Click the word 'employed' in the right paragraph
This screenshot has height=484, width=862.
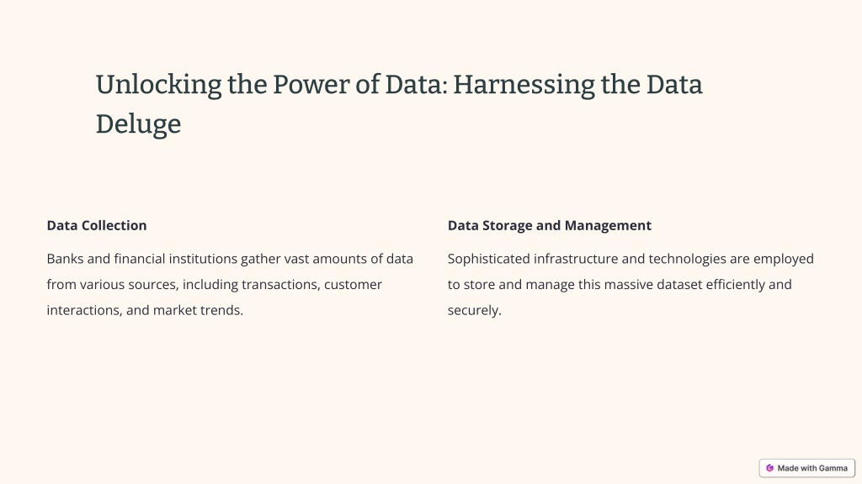(x=784, y=259)
